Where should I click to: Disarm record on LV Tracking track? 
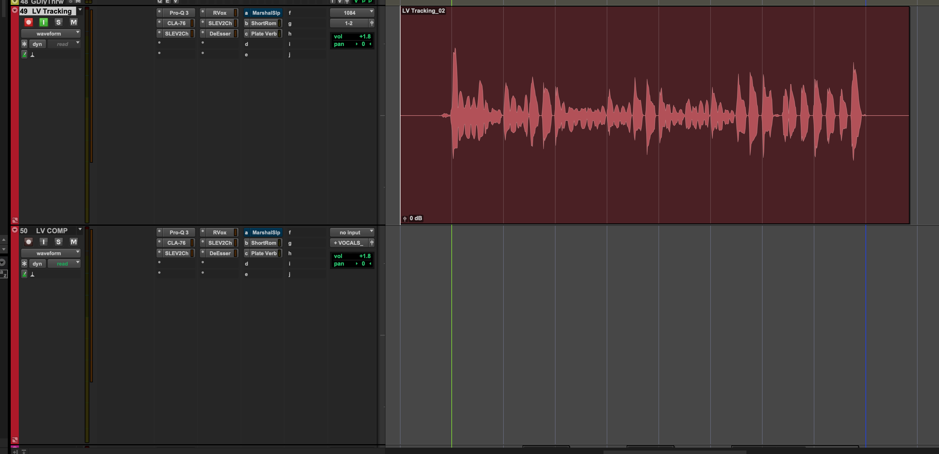pos(28,22)
